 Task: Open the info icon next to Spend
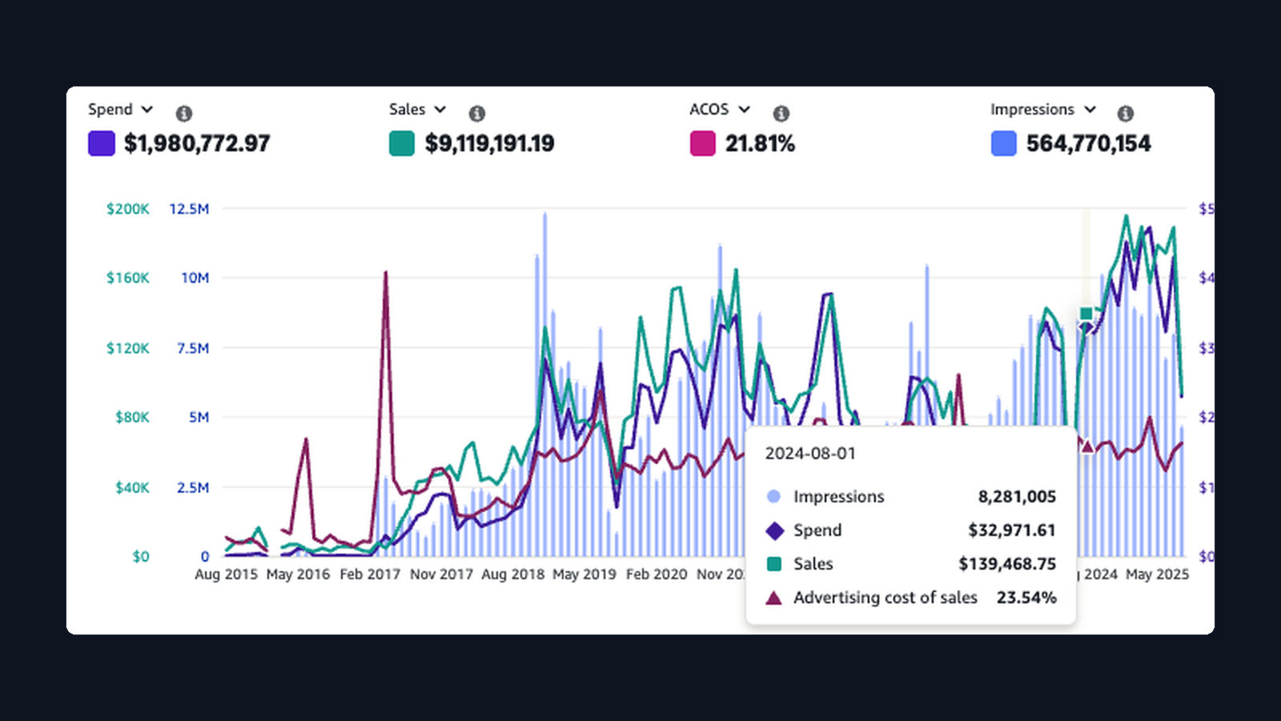184,113
